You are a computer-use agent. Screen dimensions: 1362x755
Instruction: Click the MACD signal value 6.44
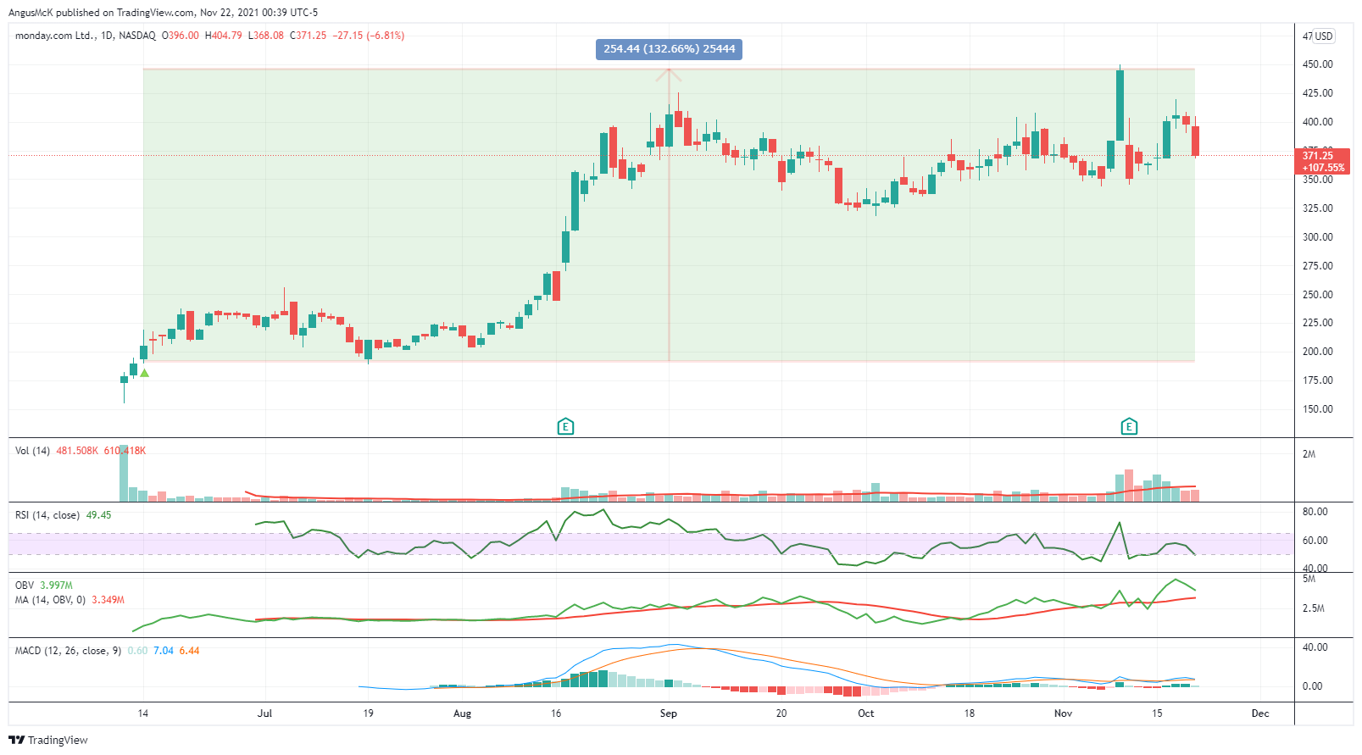coord(189,651)
